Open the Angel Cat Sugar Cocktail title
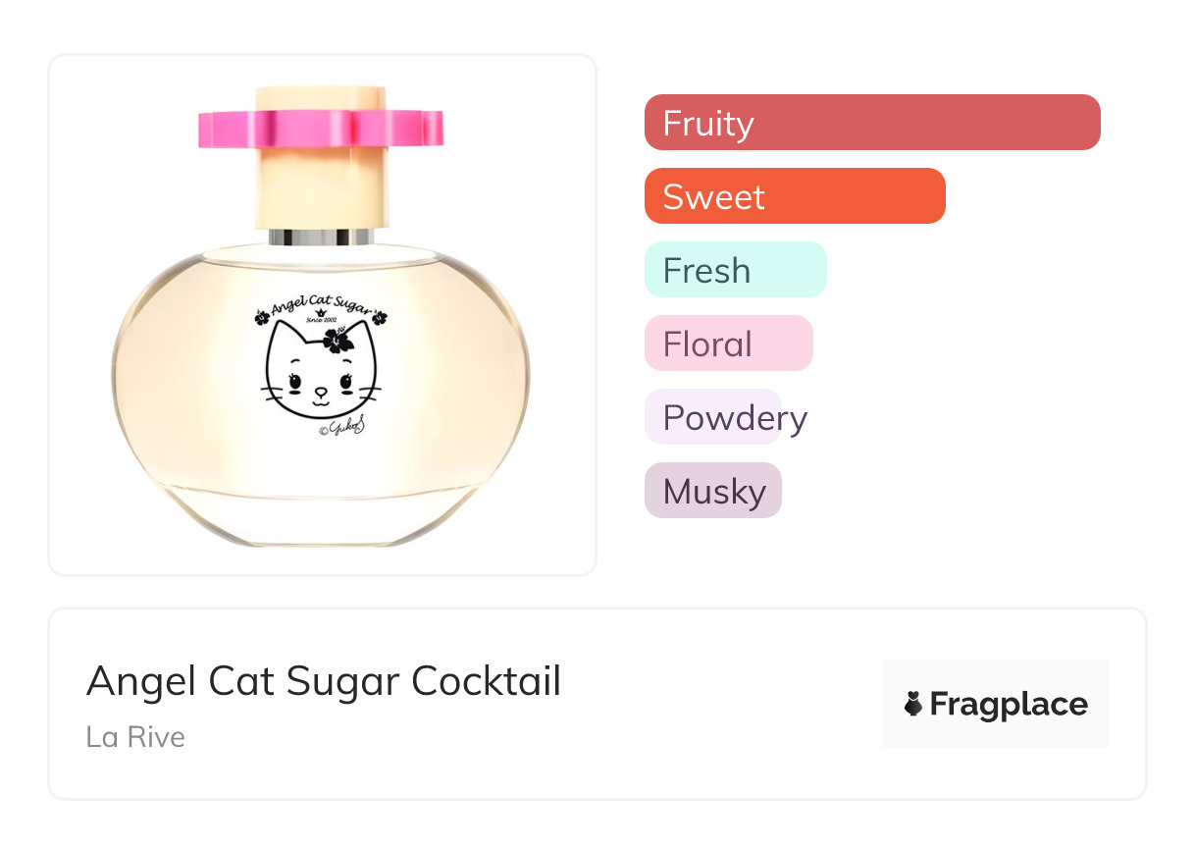The height and width of the screenshot is (848, 1195). pyautogui.click(x=324, y=681)
